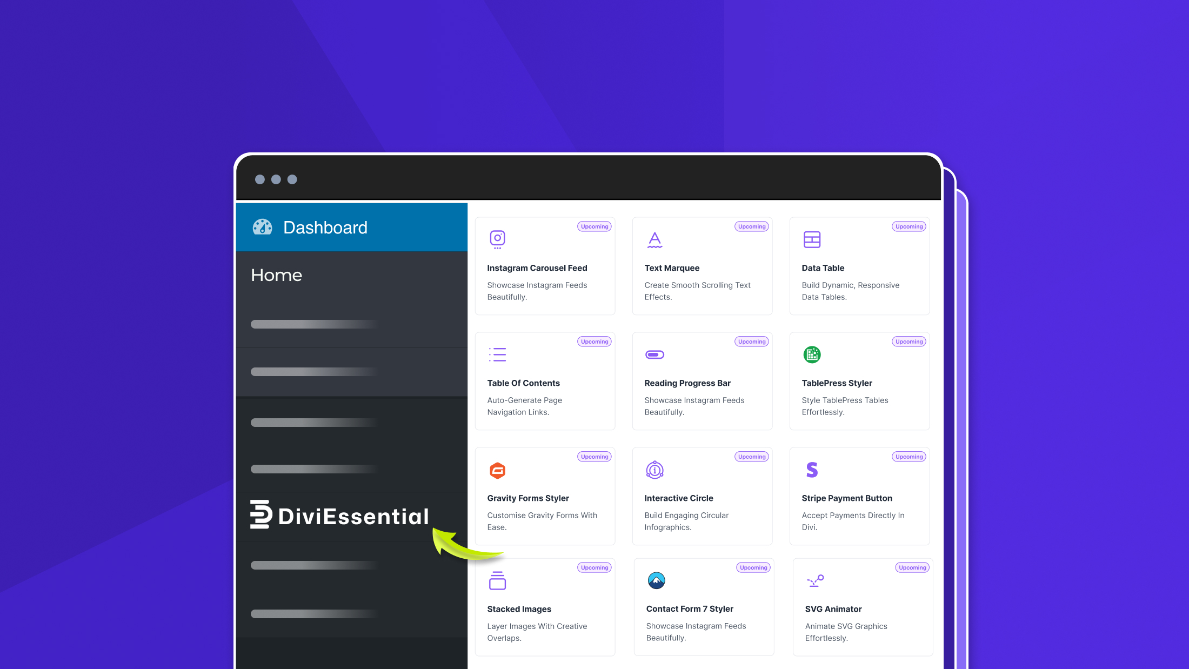
Task: Click the Gravity Forms Styler icon
Action: click(497, 470)
